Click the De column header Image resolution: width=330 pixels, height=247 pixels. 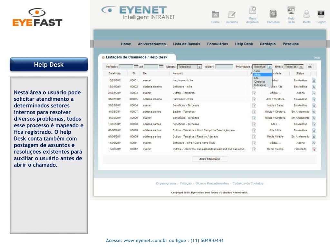145,74
